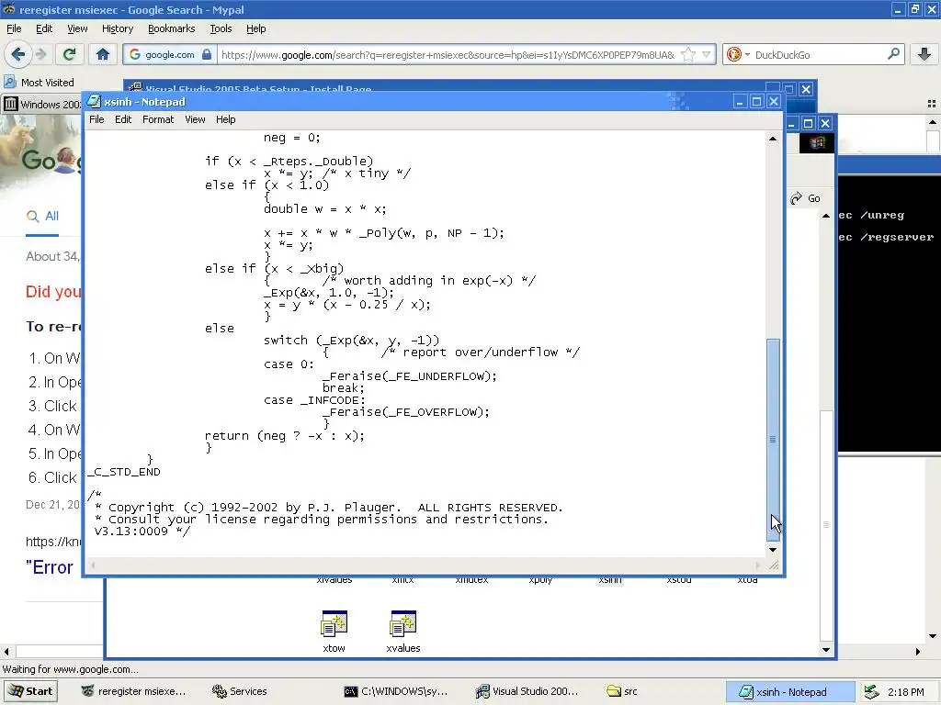Click the system tray network icon
Screen dimensions: 941x705
coord(871,692)
